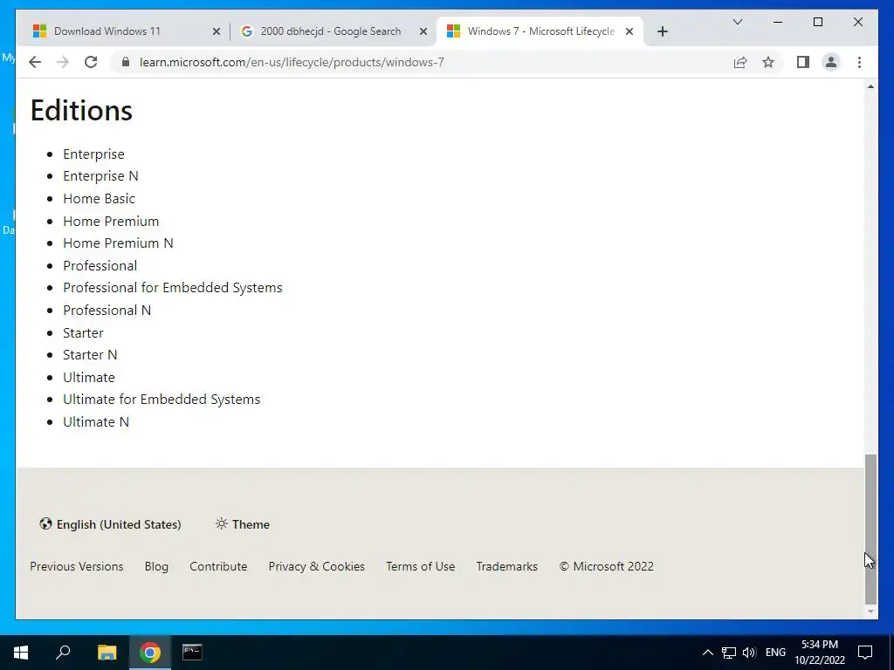Click the forward navigation arrow
This screenshot has height=670, width=894.
pos(63,62)
